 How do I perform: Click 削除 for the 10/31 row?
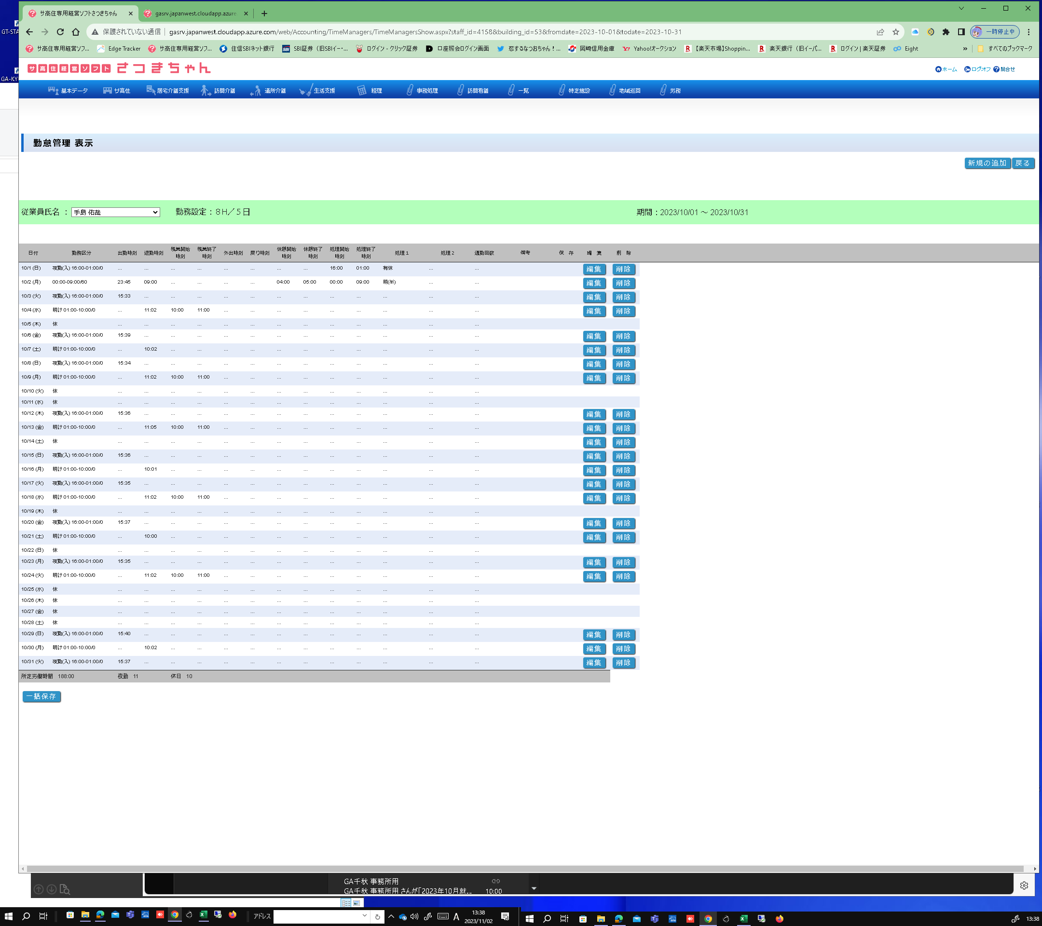tap(623, 663)
